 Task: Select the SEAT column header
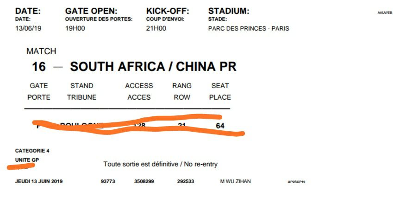[x=220, y=86]
